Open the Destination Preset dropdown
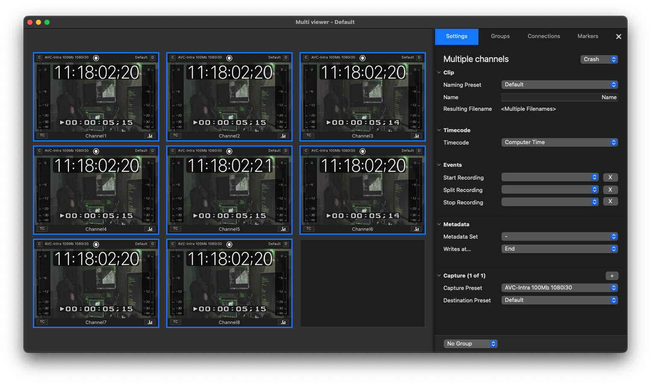Screen dimensions: 651x384 (x=560, y=300)
